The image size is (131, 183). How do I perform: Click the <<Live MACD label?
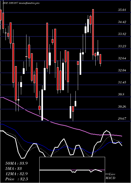tap(110, 176)
